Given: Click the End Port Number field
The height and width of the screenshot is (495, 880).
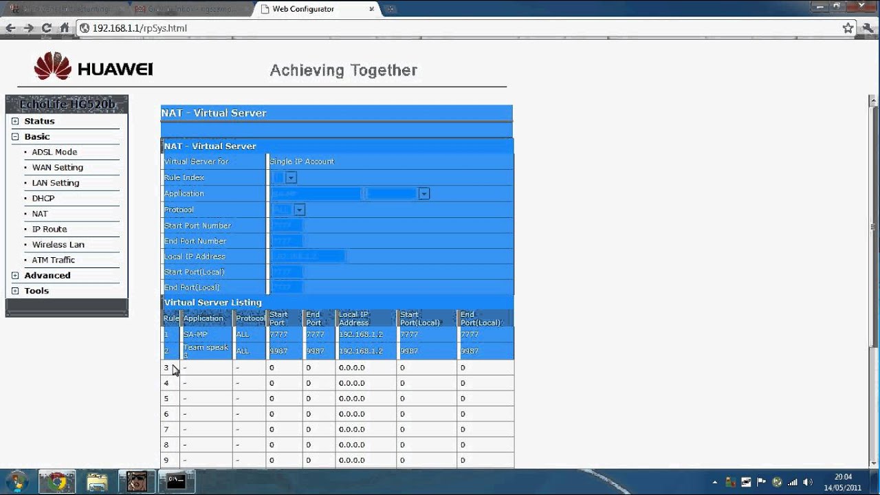Looking at the screenshot, I should [x=287, y=241].
